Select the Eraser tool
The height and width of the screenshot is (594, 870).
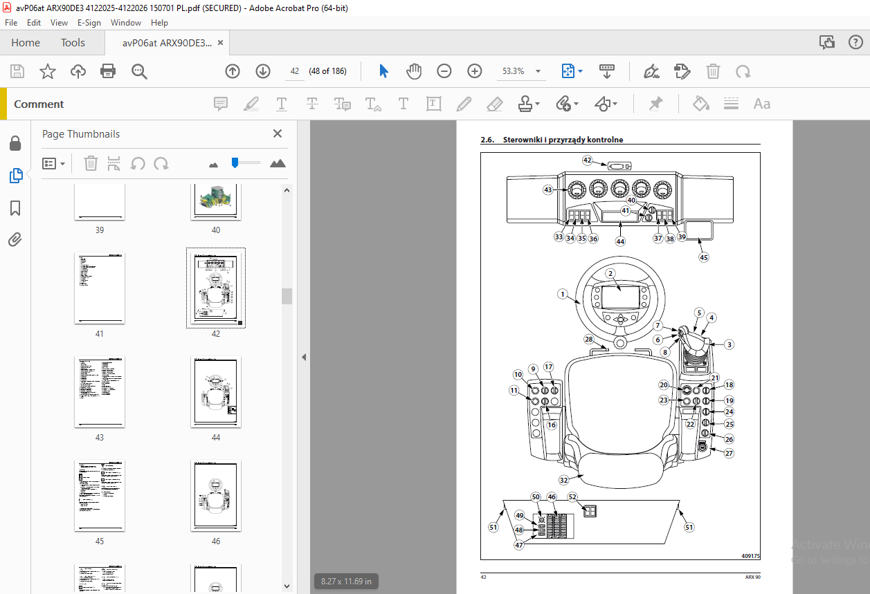point(494,104)
